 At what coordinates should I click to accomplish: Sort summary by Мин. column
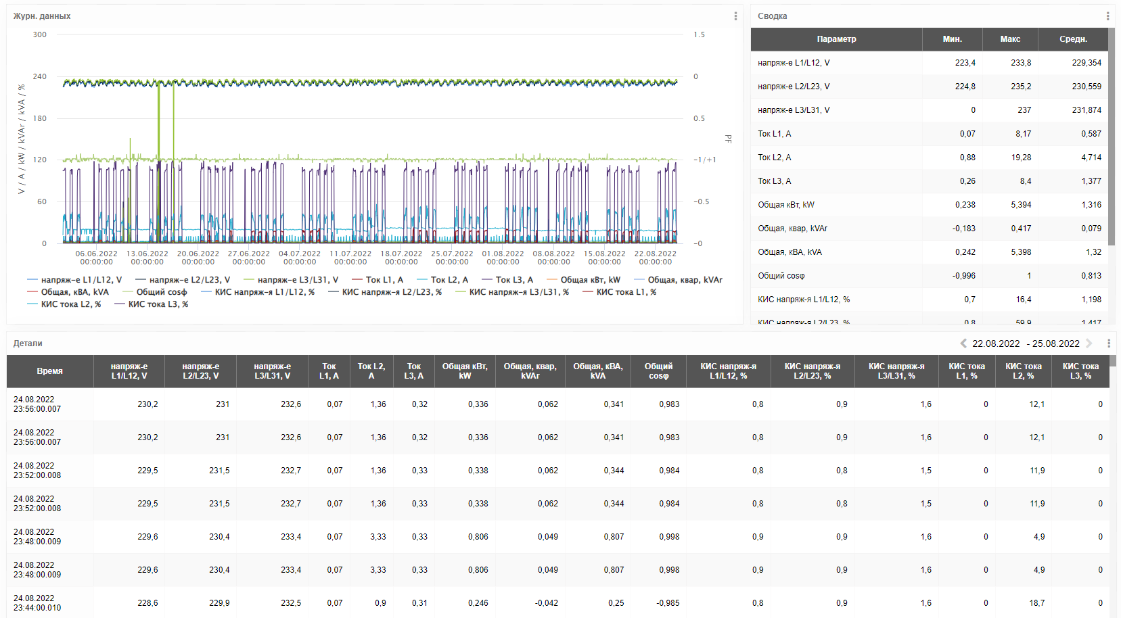952,39
